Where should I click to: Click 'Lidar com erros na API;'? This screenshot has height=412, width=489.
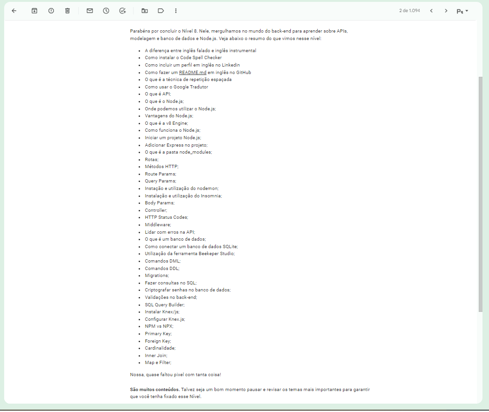pos(170,232)
